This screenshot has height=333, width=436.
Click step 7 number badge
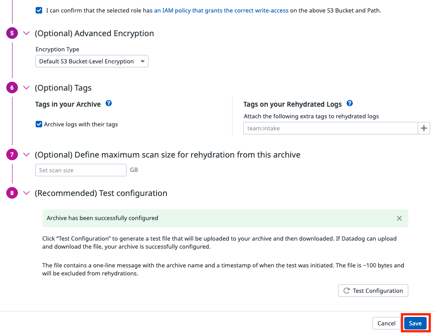12,155
